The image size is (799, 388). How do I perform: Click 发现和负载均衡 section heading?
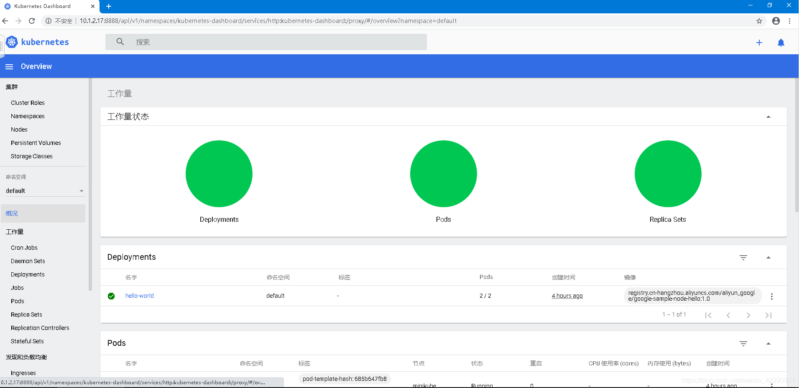pos(26,357)
